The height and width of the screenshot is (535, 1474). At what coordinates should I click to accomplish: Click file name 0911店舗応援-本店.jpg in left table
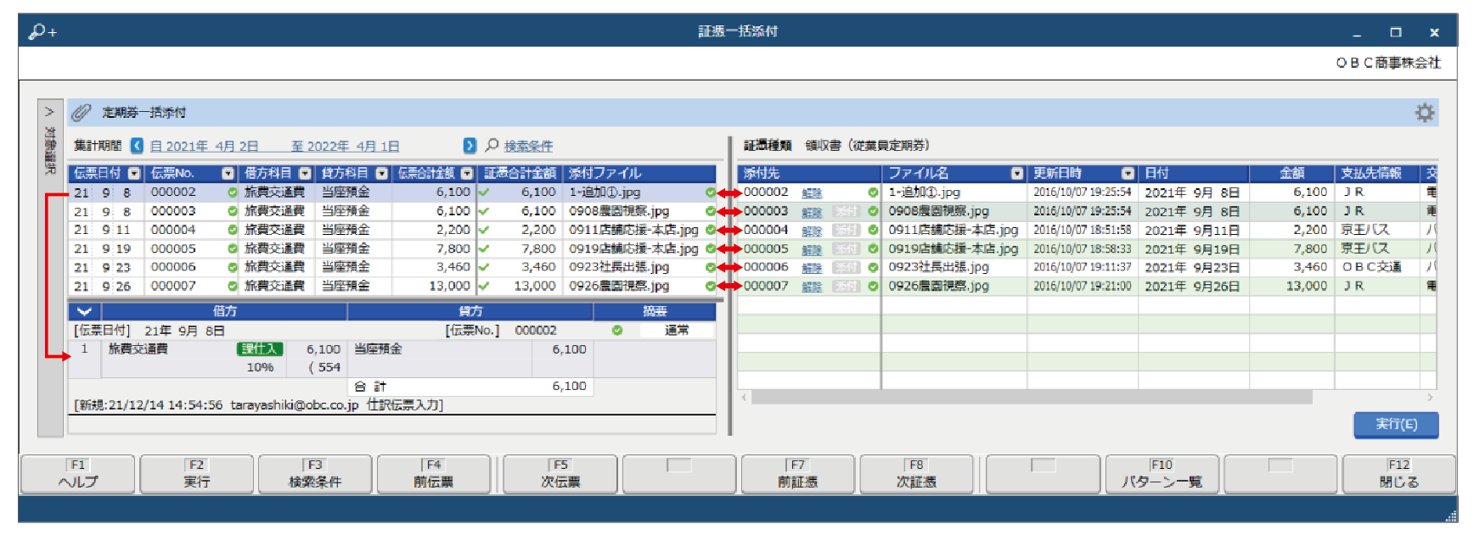[633, 230]
